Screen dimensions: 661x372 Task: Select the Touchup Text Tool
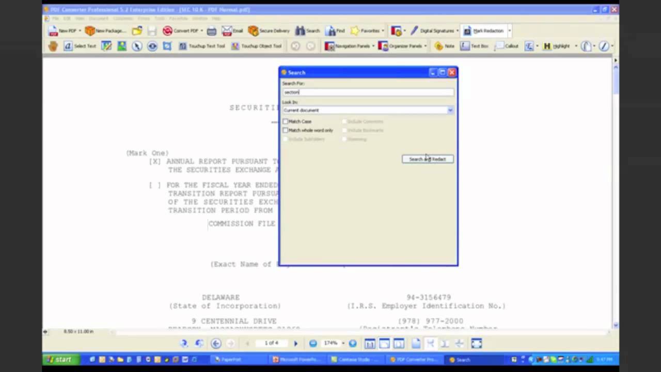click(201, 46)
